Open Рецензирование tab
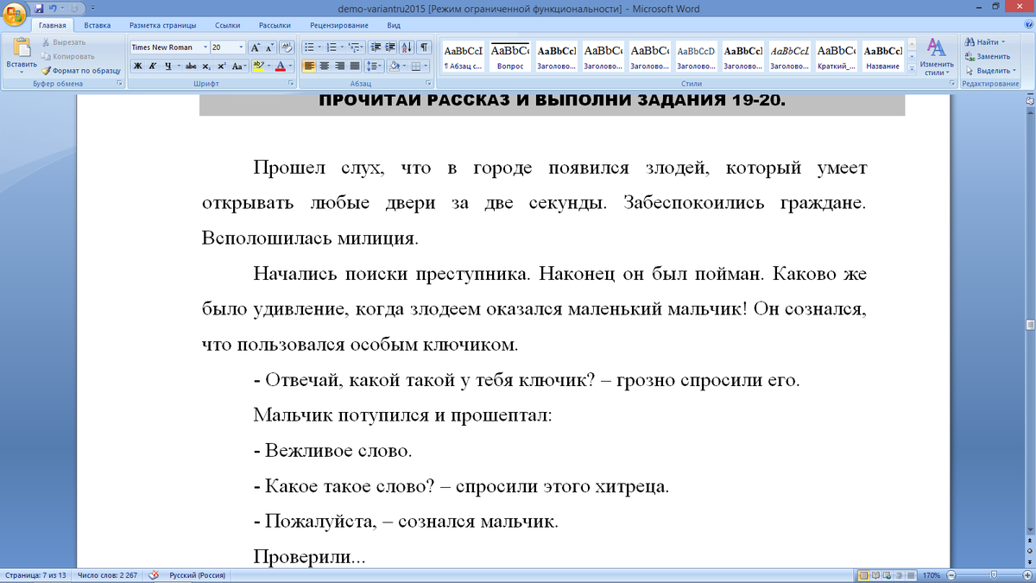This screenshot has height=583, width=1036. pyautogui.click(x=338, y=25)
